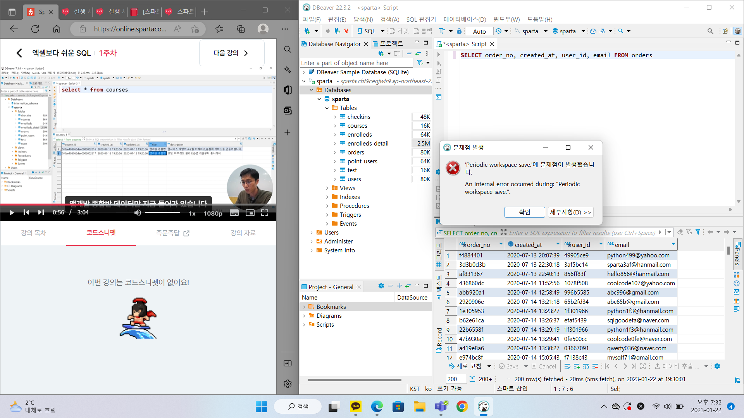The image size is (744, 418).
Task: Select the 강의 목차 tab on lecture page
Action: (33, 233)
